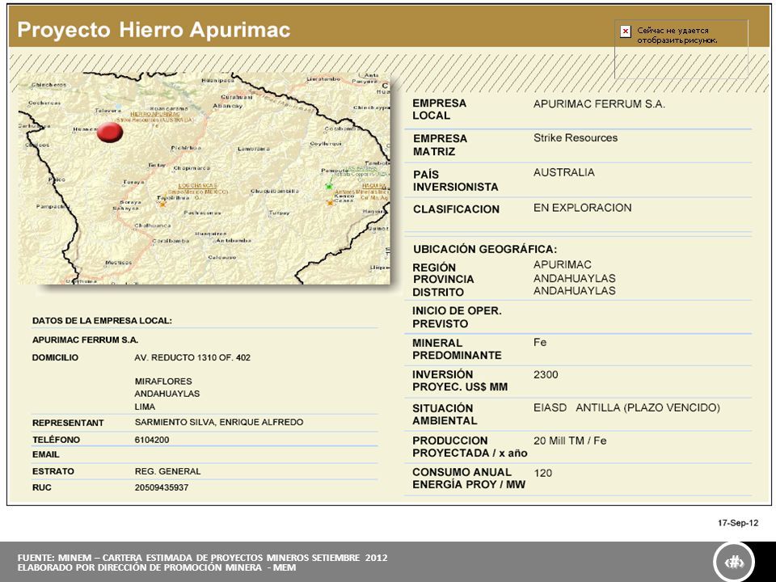
Task: Select 'PRODUCCION PROYECTADA / x año' label
Action: [x=470, y=447]
